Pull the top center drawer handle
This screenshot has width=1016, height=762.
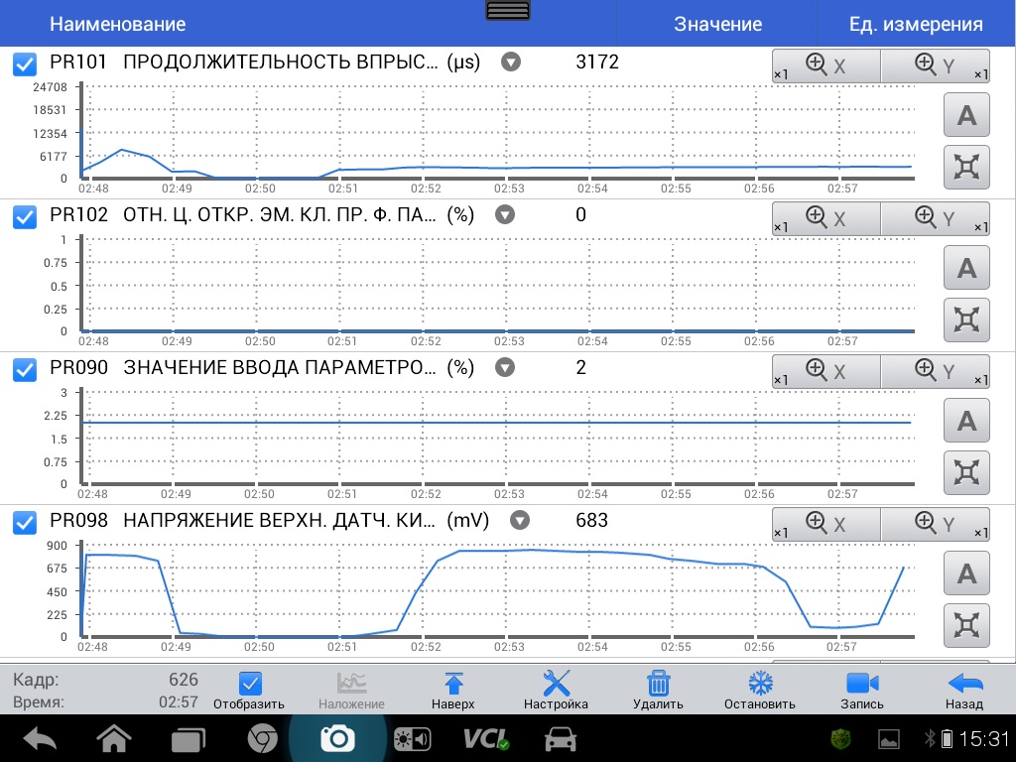tap(509, 11)
